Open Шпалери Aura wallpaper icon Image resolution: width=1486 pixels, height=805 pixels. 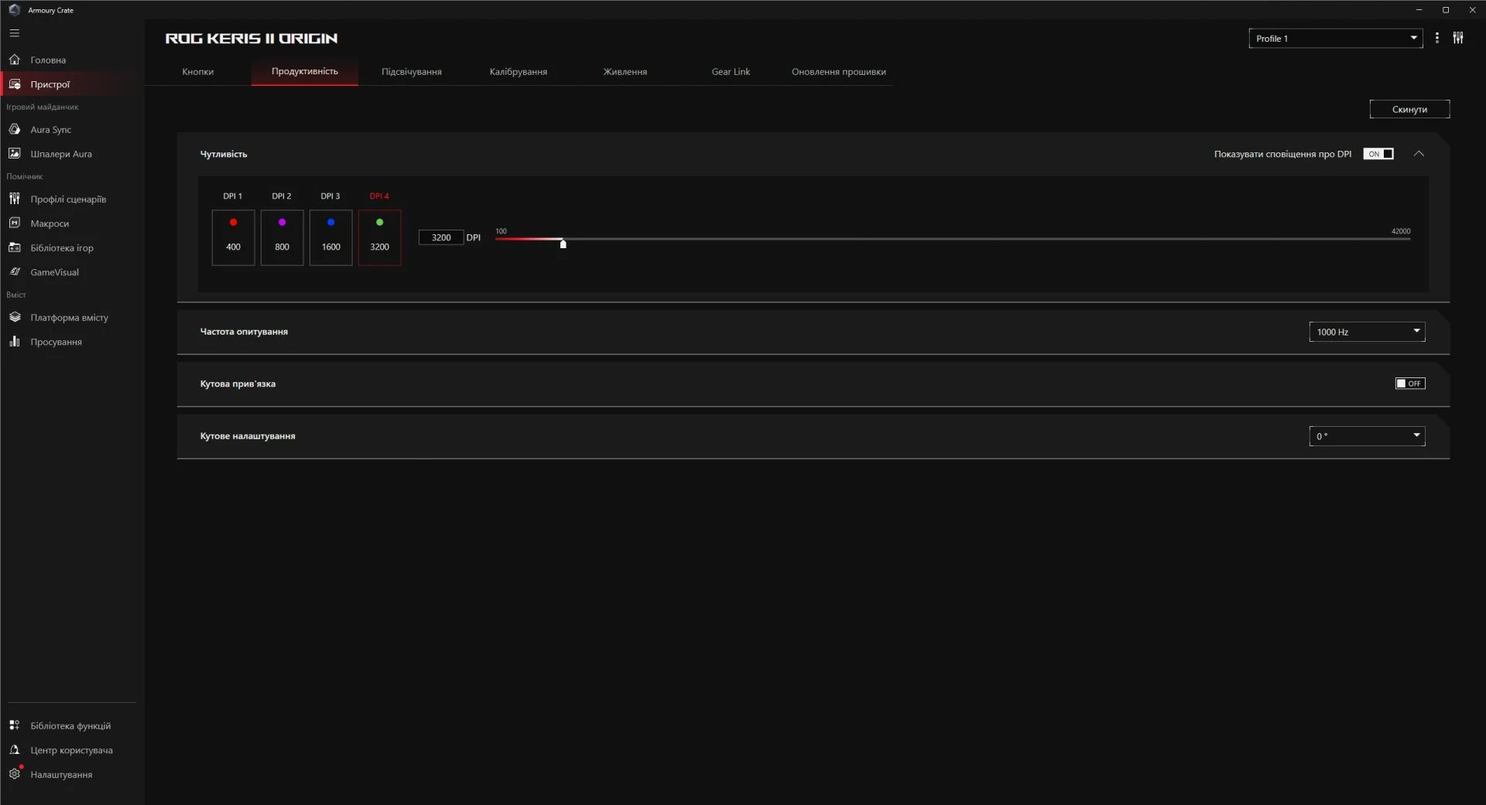point(15,154)
